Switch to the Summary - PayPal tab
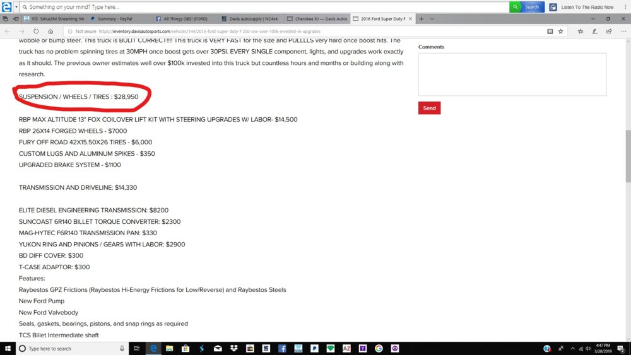This screenshot has height=355, width=631. point(119,19)
